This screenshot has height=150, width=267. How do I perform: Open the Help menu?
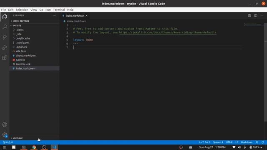(70, 10)
